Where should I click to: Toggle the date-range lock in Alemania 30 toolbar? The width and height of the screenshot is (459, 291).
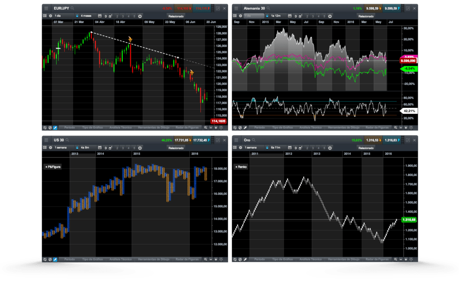[267, 16]
